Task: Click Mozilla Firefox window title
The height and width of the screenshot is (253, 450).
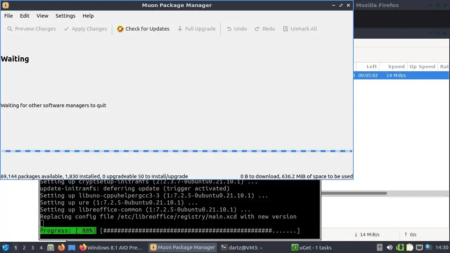Action: point(377,5)
